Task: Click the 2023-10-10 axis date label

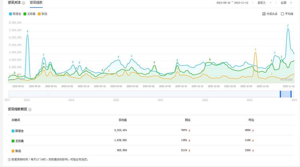Action: tap(181, 87)
